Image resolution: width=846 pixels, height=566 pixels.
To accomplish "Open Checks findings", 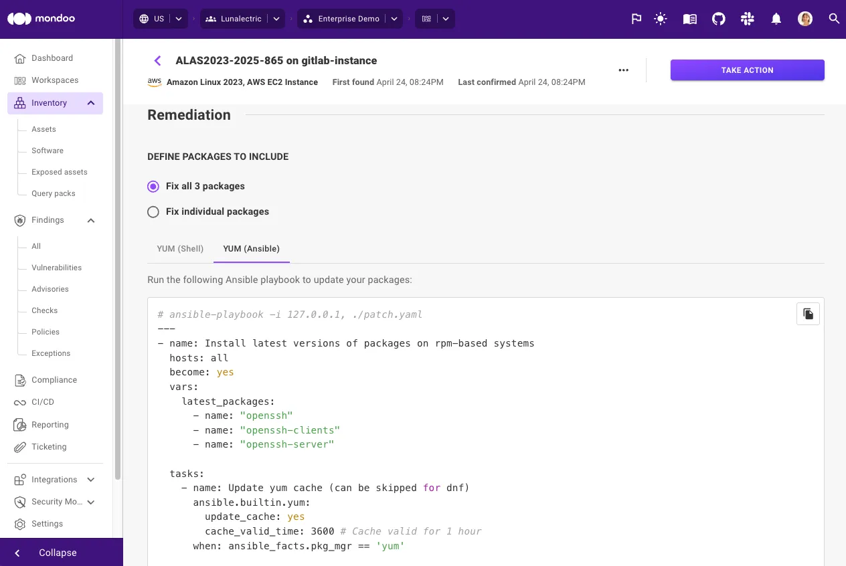I will (x=45, y=310).
